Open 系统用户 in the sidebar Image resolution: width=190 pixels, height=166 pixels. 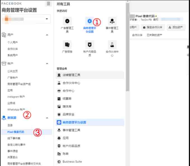13,55
